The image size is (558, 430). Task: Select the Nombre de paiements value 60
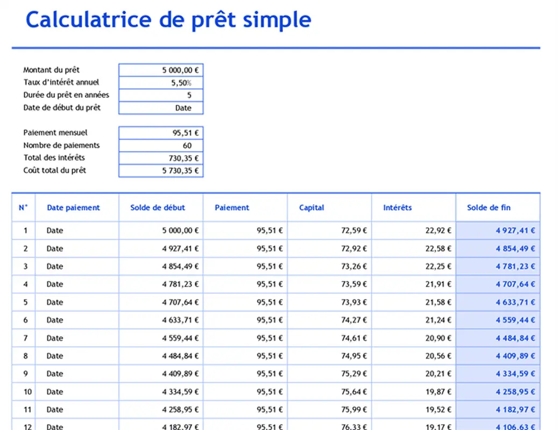pos(161,146)
